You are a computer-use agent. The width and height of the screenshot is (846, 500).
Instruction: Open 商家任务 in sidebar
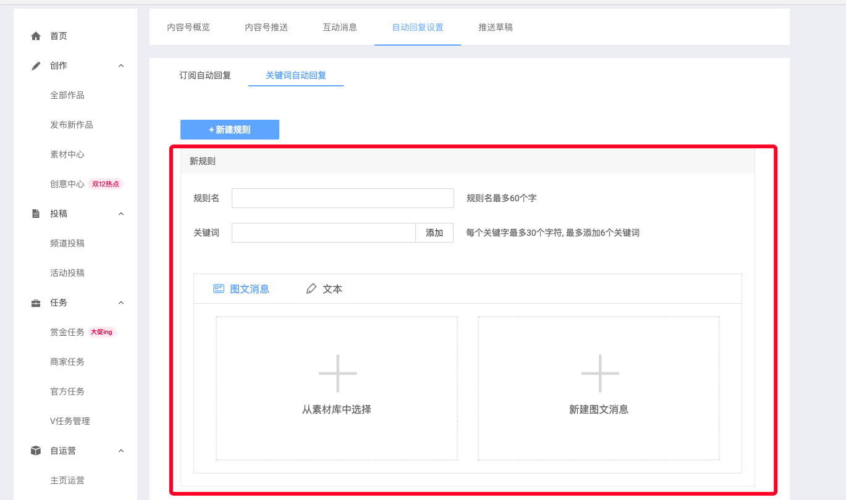[x=67, y=362]
